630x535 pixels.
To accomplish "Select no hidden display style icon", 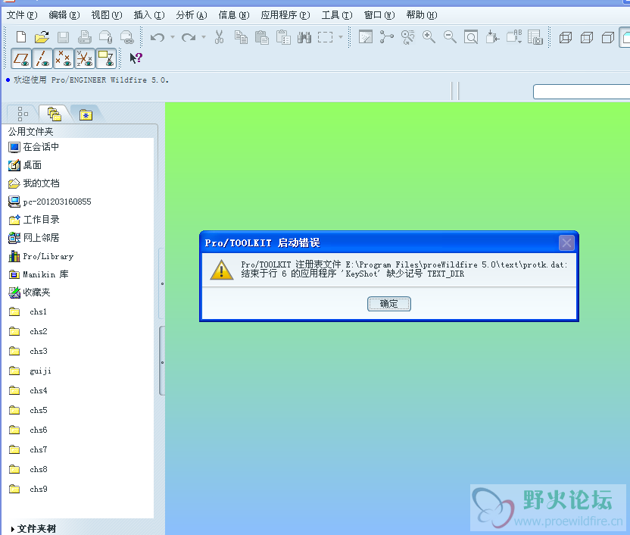I will [608, 38].
